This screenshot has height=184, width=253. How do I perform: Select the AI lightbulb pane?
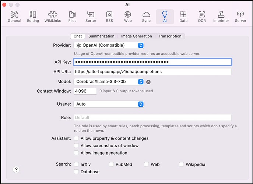coord(165,17)
